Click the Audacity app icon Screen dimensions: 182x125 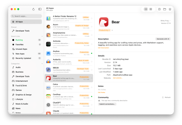point(49,62)
